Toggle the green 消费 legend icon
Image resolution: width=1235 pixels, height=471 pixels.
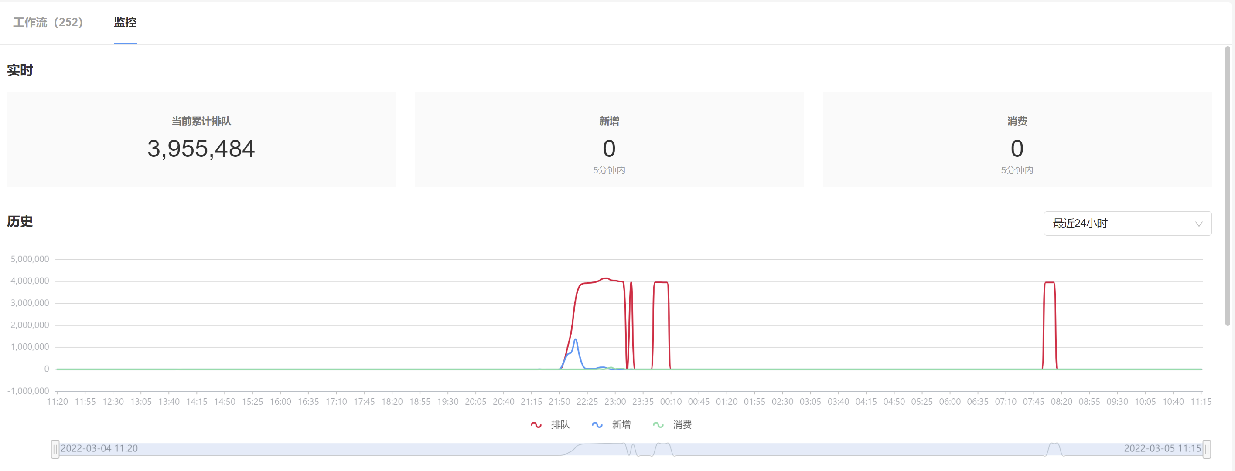(x=658, y=424)
